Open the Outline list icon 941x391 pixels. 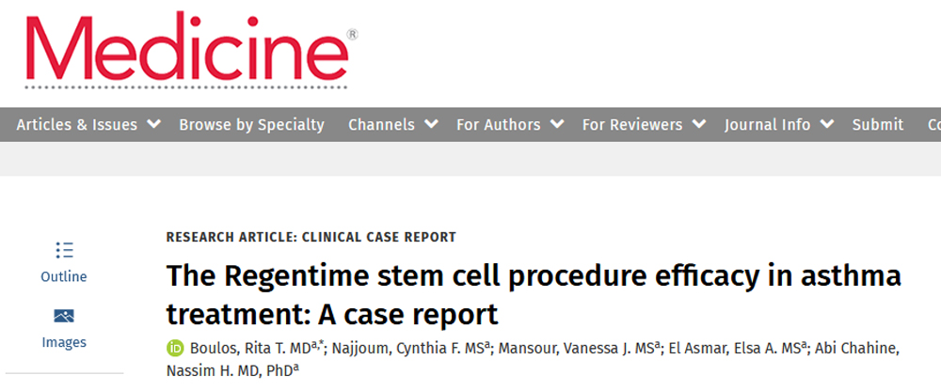pos(64,250)
